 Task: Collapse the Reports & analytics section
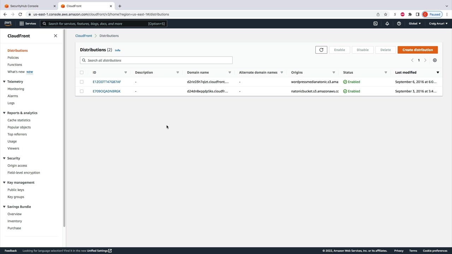4,113
